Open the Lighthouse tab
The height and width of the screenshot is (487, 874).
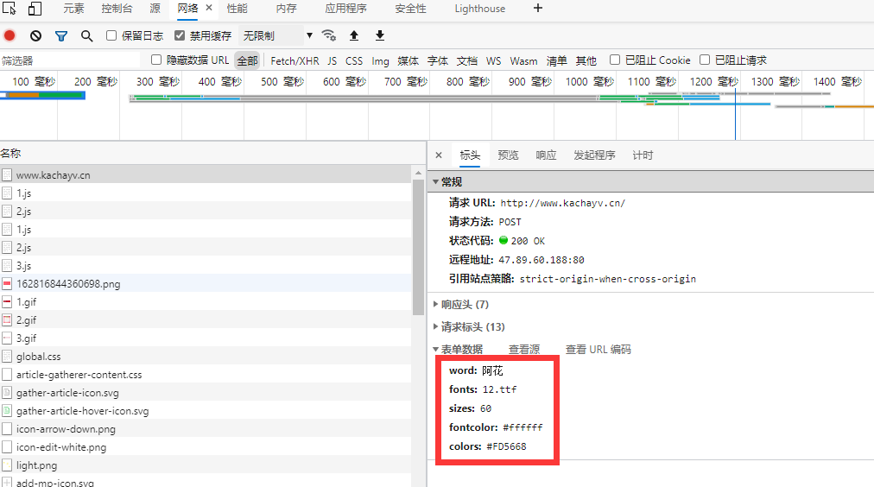(x=480, y=9)
